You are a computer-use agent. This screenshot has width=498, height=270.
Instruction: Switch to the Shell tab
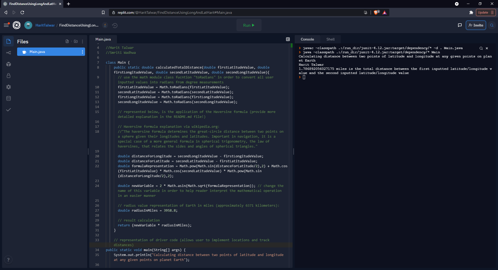tap(330, 39)
